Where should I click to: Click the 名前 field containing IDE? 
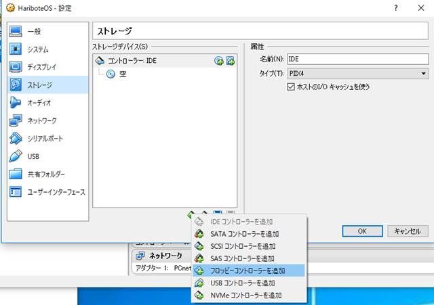[x=357, y=59]
